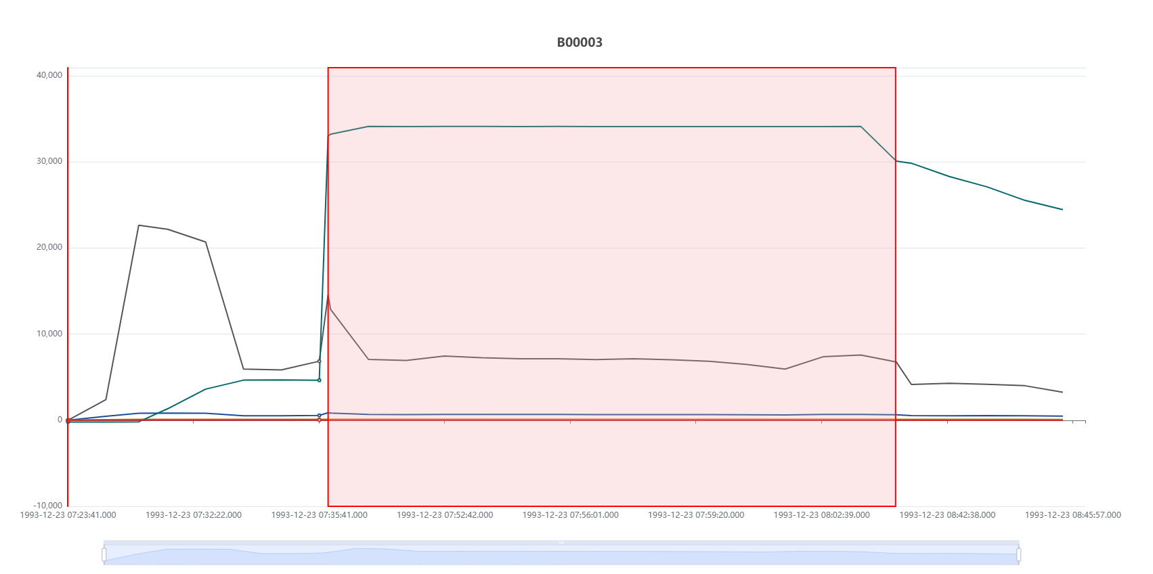Viewport: 1153px width, 574px height.
Task: Click the blue data point marker at 07:35:41
Action: click(x=320, y=416)
